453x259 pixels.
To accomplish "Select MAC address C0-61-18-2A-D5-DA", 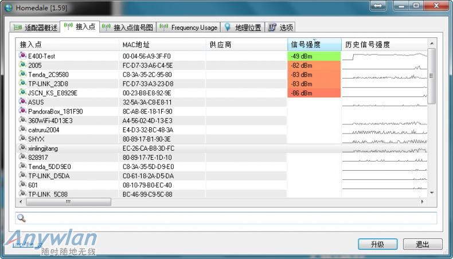I will pyautogui.click(x=148, y=176).
